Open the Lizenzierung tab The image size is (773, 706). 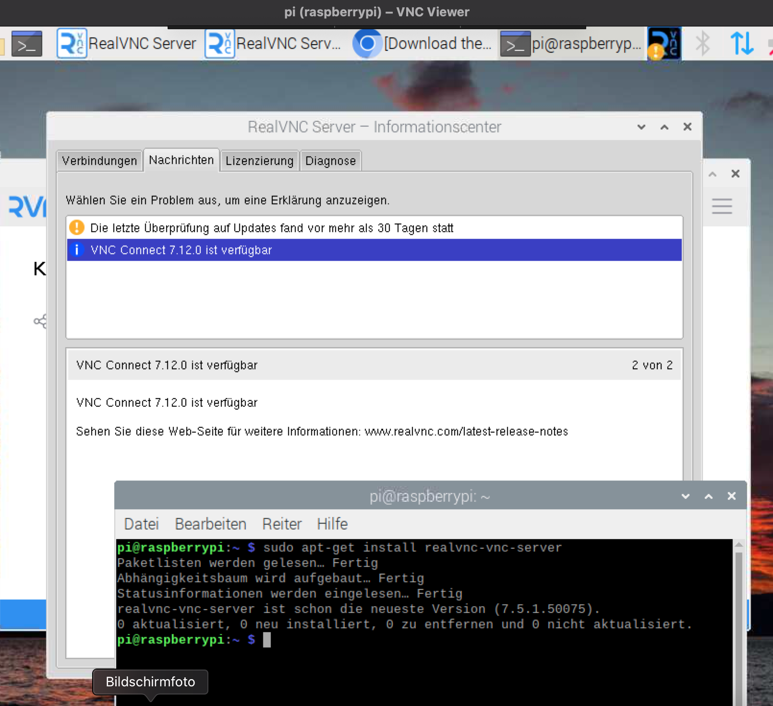tap(259, 161)
